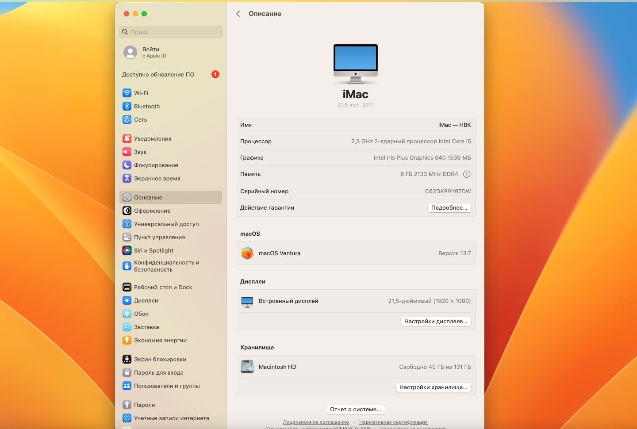Open the Дисплеи sun icon in sidebar
The image size is (637, 429).
(127, 300)
